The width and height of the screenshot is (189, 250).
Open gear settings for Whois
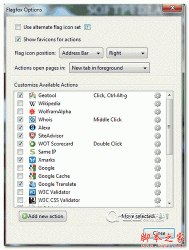(x=157, y=119)
